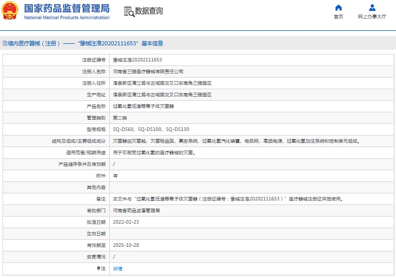Screen dimensions: 396x277
Task: Click the 变更情况 label cell
Action: [x=56, y=257]
